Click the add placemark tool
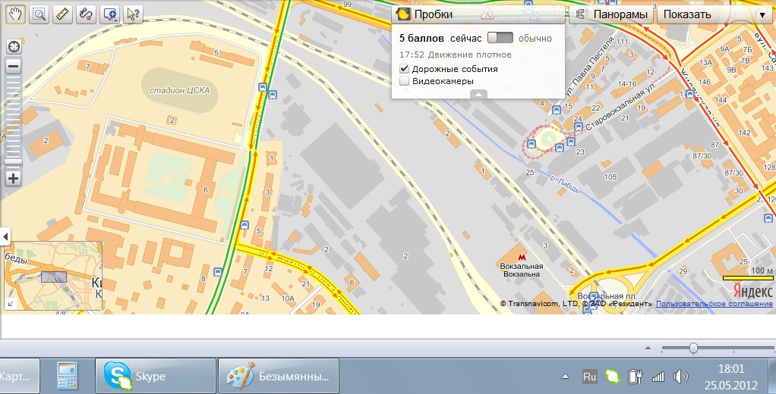776x394 pixels. coord(110,14)
